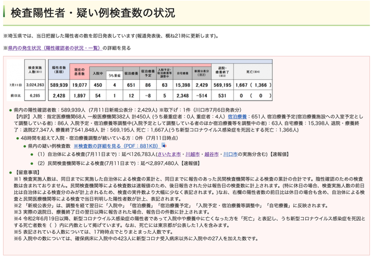Select the 死亡 header cell
Viewport: 373px width, 258px height.
[x=253, y=71]
